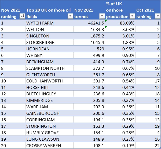Click Oct 2021 ranking value 22
Image resolution: width=161 pixels, height=149 pixels.
157,145
